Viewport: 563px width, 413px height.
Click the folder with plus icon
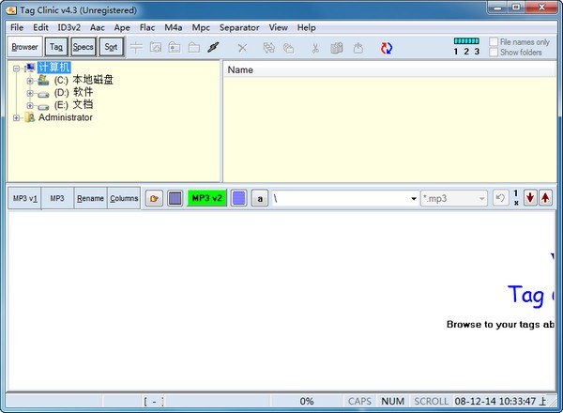[x=156, y=48]
